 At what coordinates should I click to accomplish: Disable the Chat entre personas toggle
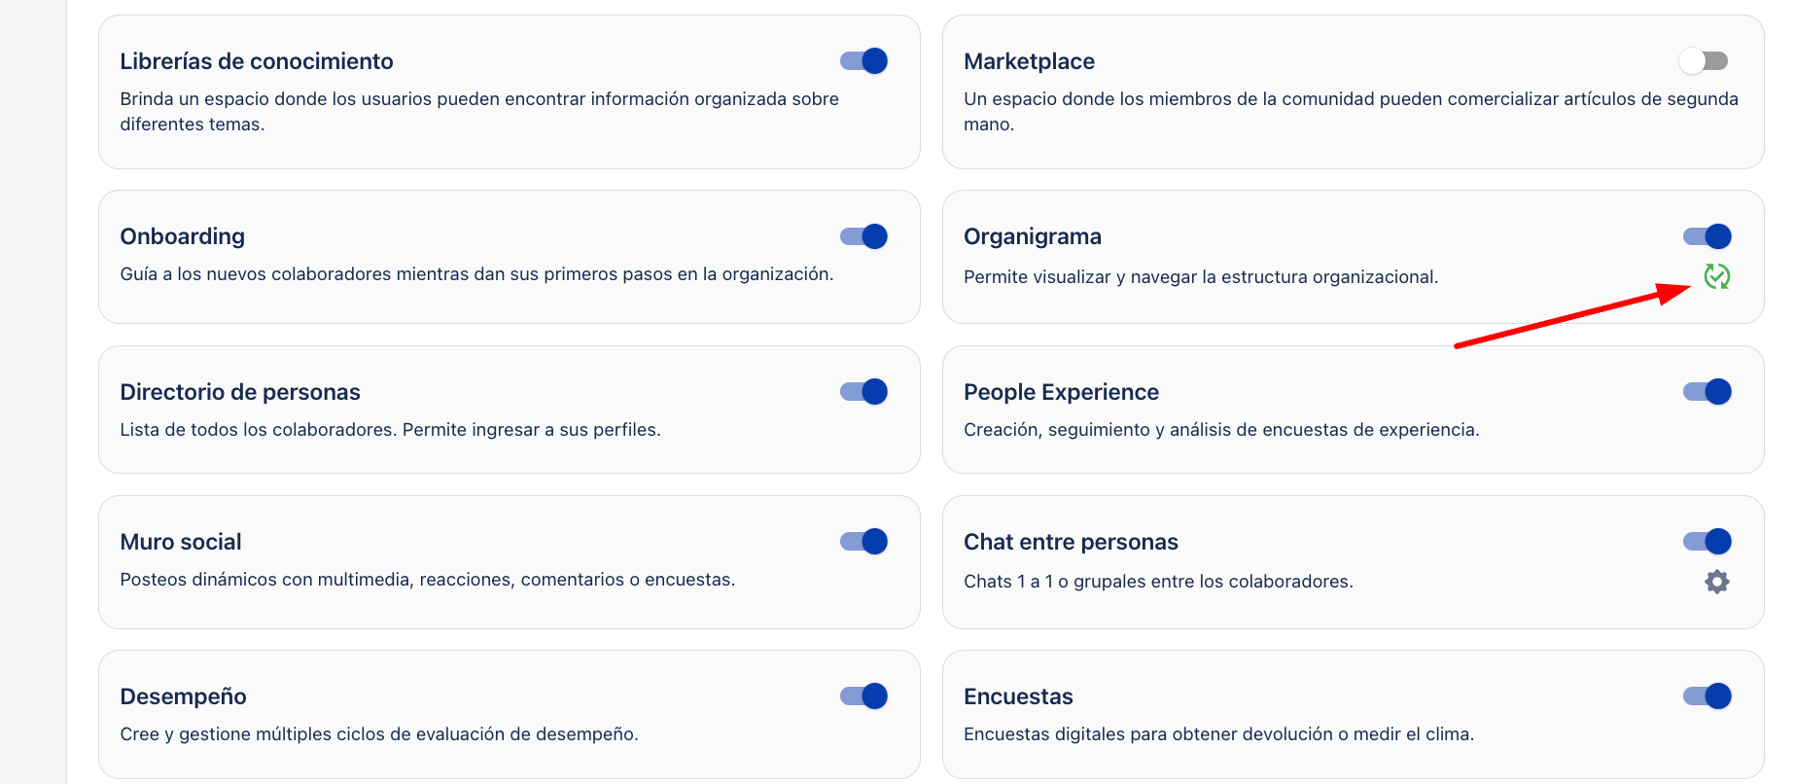pos(1707,542)
